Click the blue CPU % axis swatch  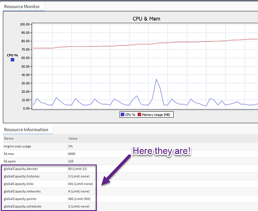coord(12,60)
